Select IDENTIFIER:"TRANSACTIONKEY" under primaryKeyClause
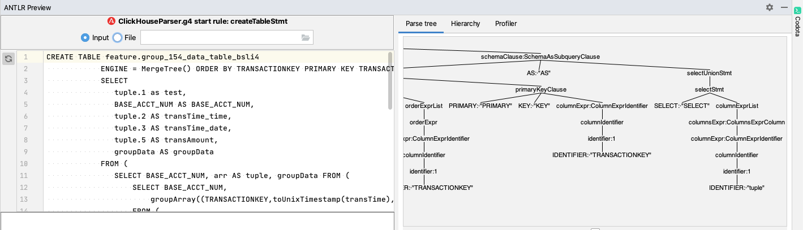 click(602, 155)
